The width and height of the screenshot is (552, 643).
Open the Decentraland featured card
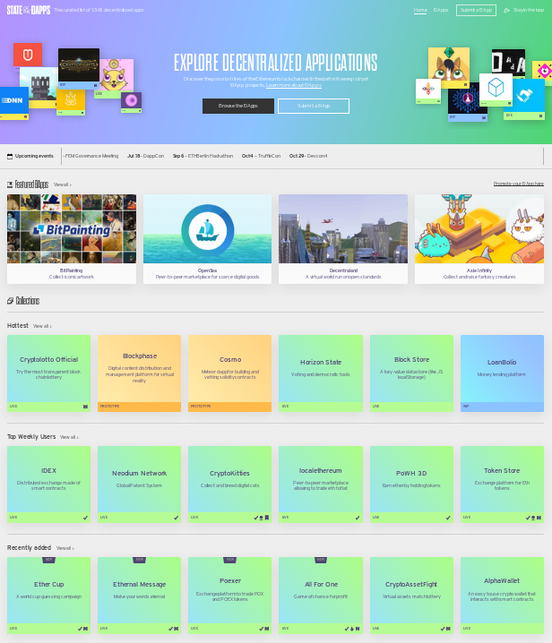(343, 239)
